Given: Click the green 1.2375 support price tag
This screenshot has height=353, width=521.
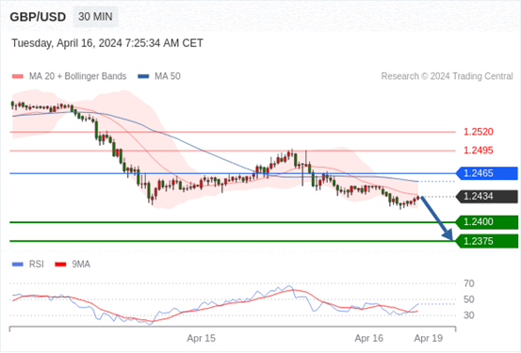Looking at the screenshot, I should [487, 241].
